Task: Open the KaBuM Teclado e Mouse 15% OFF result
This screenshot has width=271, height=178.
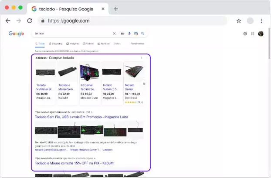Action: click(x=75, y=163)
